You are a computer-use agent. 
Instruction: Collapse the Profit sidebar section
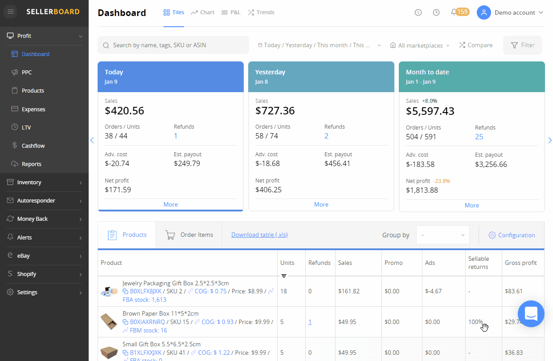44,36
